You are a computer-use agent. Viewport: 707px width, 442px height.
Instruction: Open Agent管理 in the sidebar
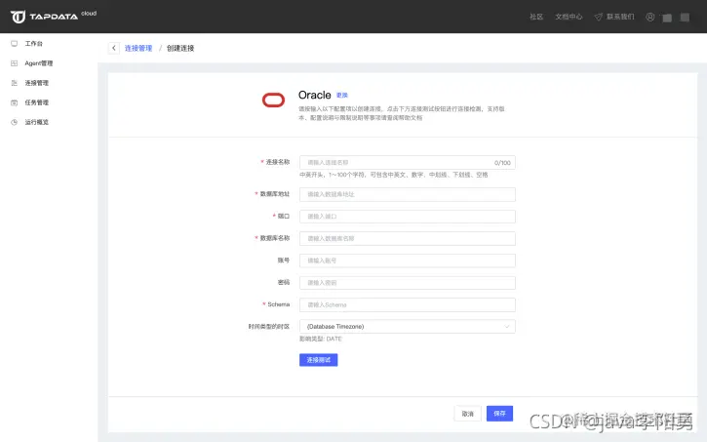pyautogui.click(x=39, y=63)
